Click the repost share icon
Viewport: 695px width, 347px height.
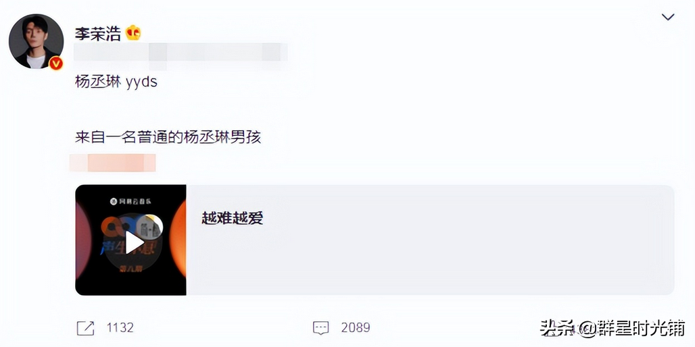[86, 327]
